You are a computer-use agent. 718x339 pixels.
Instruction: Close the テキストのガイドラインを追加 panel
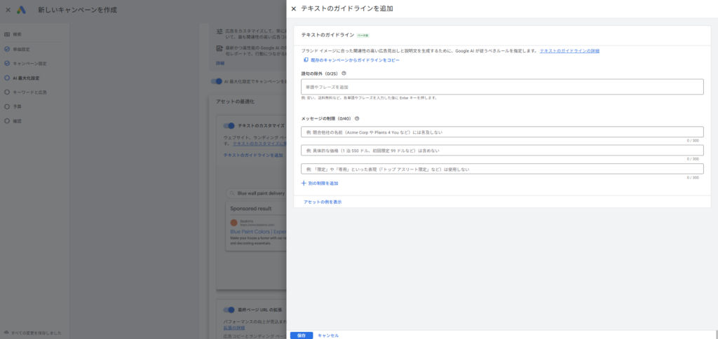tap(294, 8)
